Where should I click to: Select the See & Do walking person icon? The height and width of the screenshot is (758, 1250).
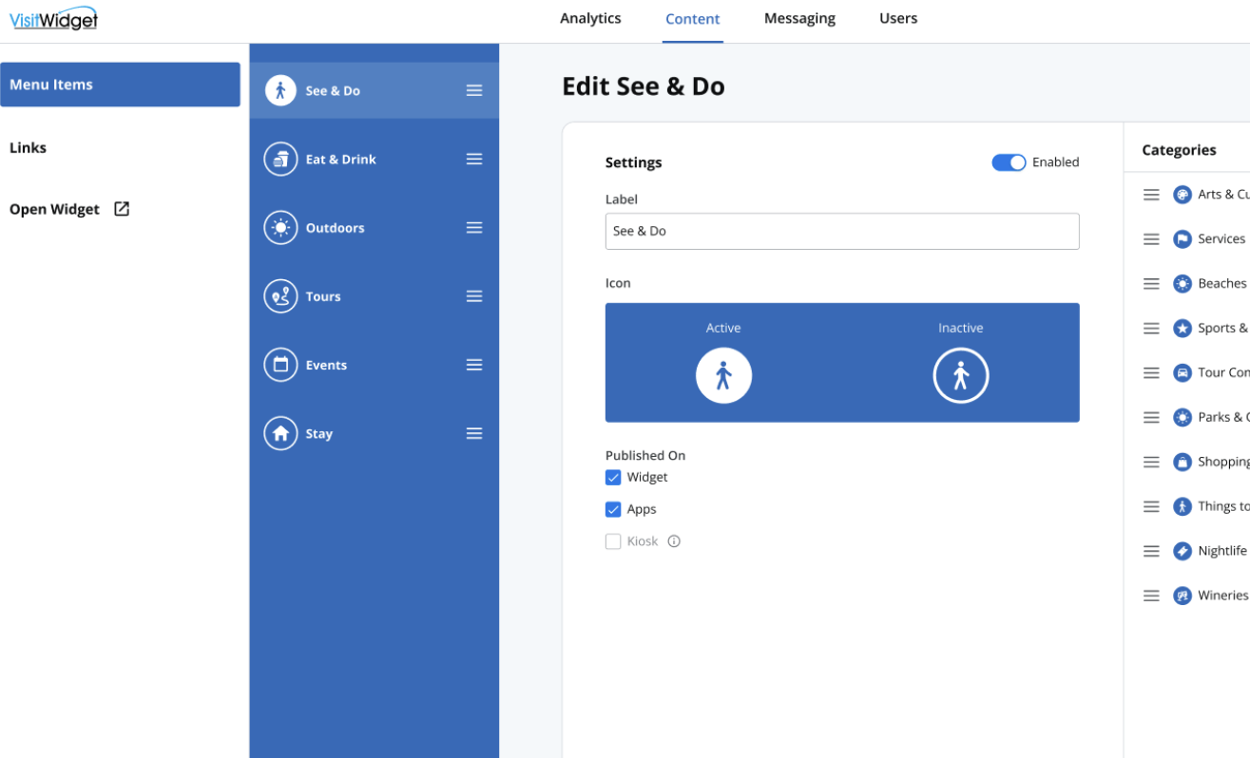point(280,89)
